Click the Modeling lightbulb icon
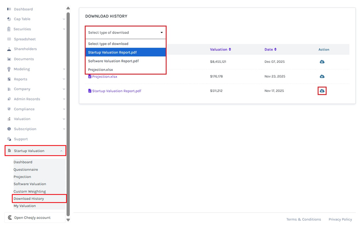 pos(9,69)
